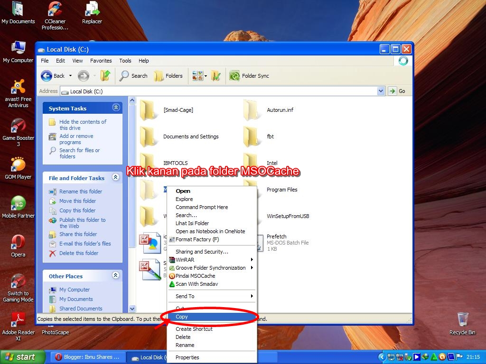Open the Tools menu
The image size is (486, 364).
(x=125, y=61)
